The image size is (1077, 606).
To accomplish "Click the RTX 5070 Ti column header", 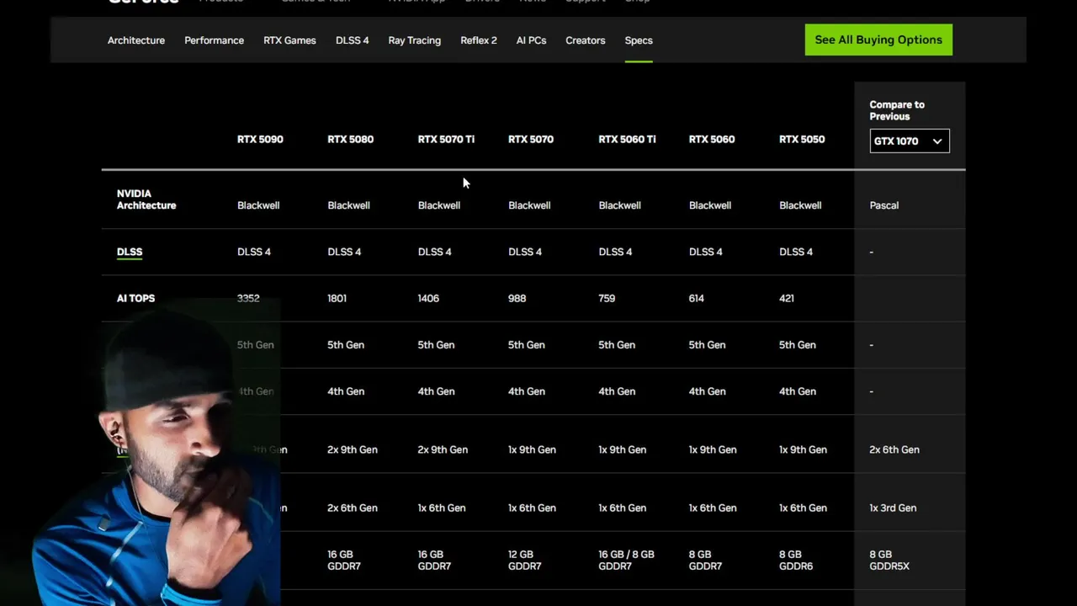I will pyautogui.click(x=446, y=139).
